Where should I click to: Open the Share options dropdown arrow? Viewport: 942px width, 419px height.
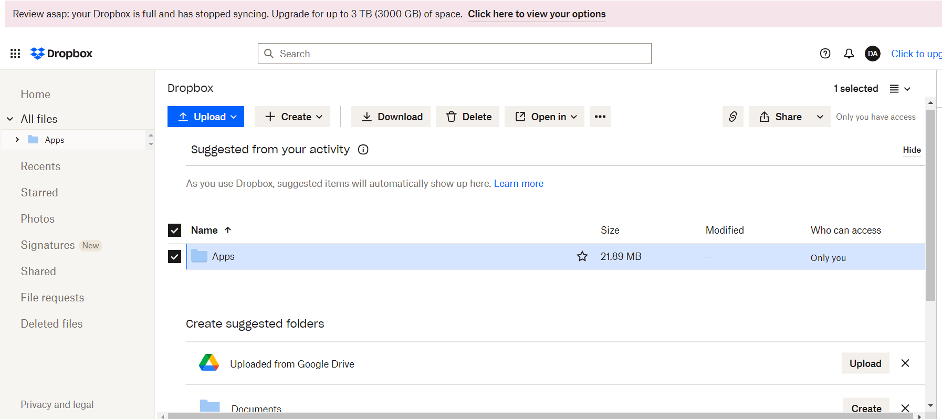point(820,117)
